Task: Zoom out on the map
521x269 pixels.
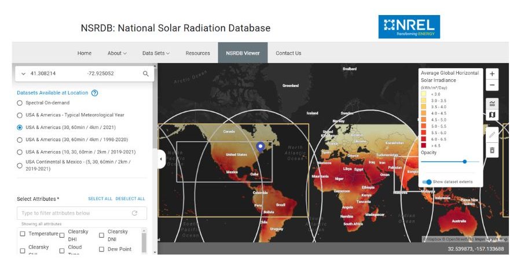Action: (x=491, y=86)
